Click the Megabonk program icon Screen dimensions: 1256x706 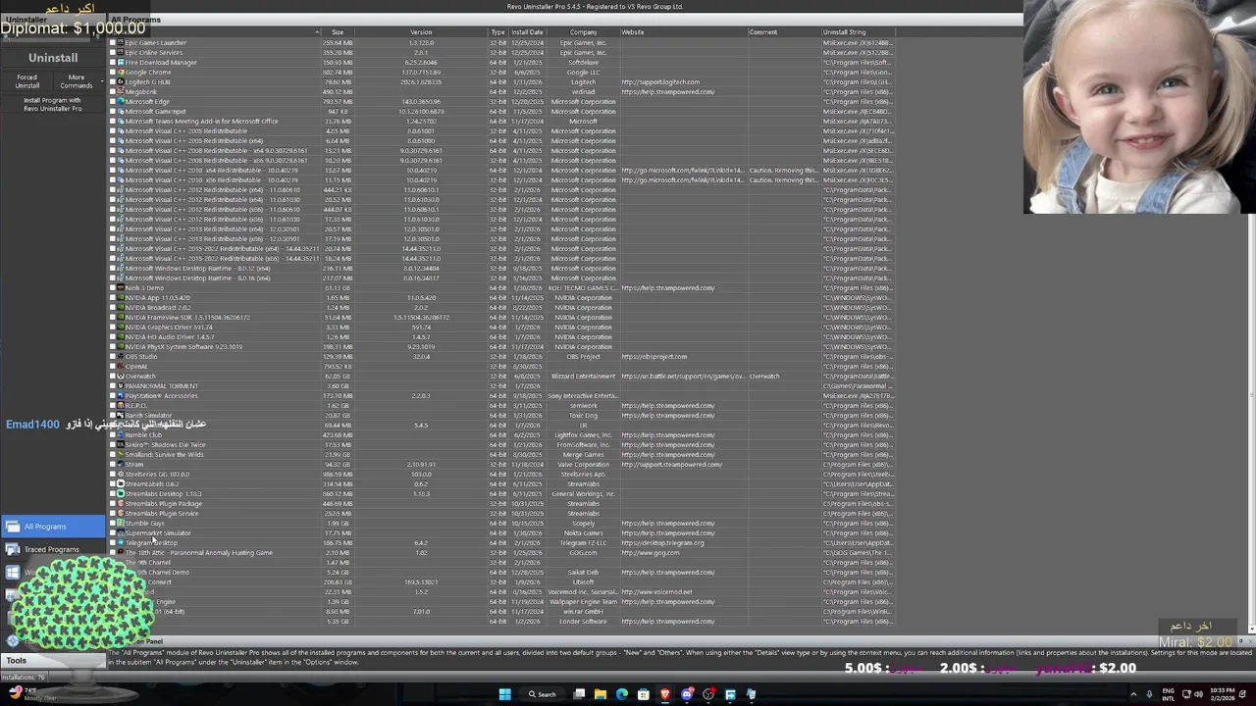[x=121, y=92]
